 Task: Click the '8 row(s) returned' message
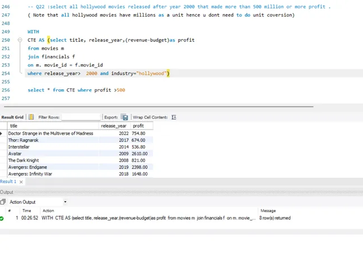pyautogui.click(x=275, y=218)
